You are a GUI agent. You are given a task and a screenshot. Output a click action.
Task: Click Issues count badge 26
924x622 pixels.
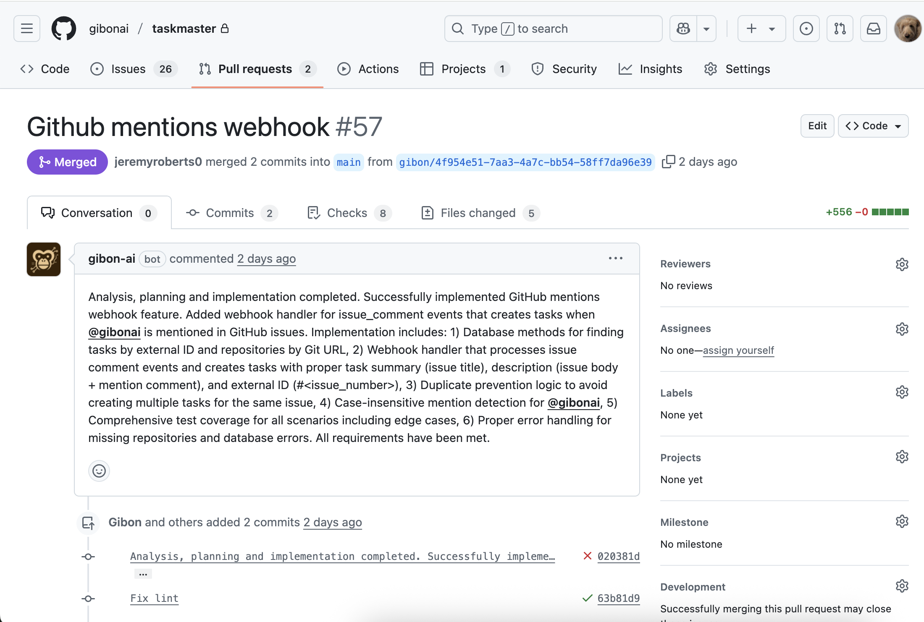click(165, 69)
